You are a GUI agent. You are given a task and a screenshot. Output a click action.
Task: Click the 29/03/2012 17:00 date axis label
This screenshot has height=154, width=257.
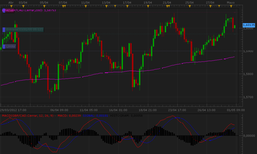pyautogui.click(x=13, y=110)
